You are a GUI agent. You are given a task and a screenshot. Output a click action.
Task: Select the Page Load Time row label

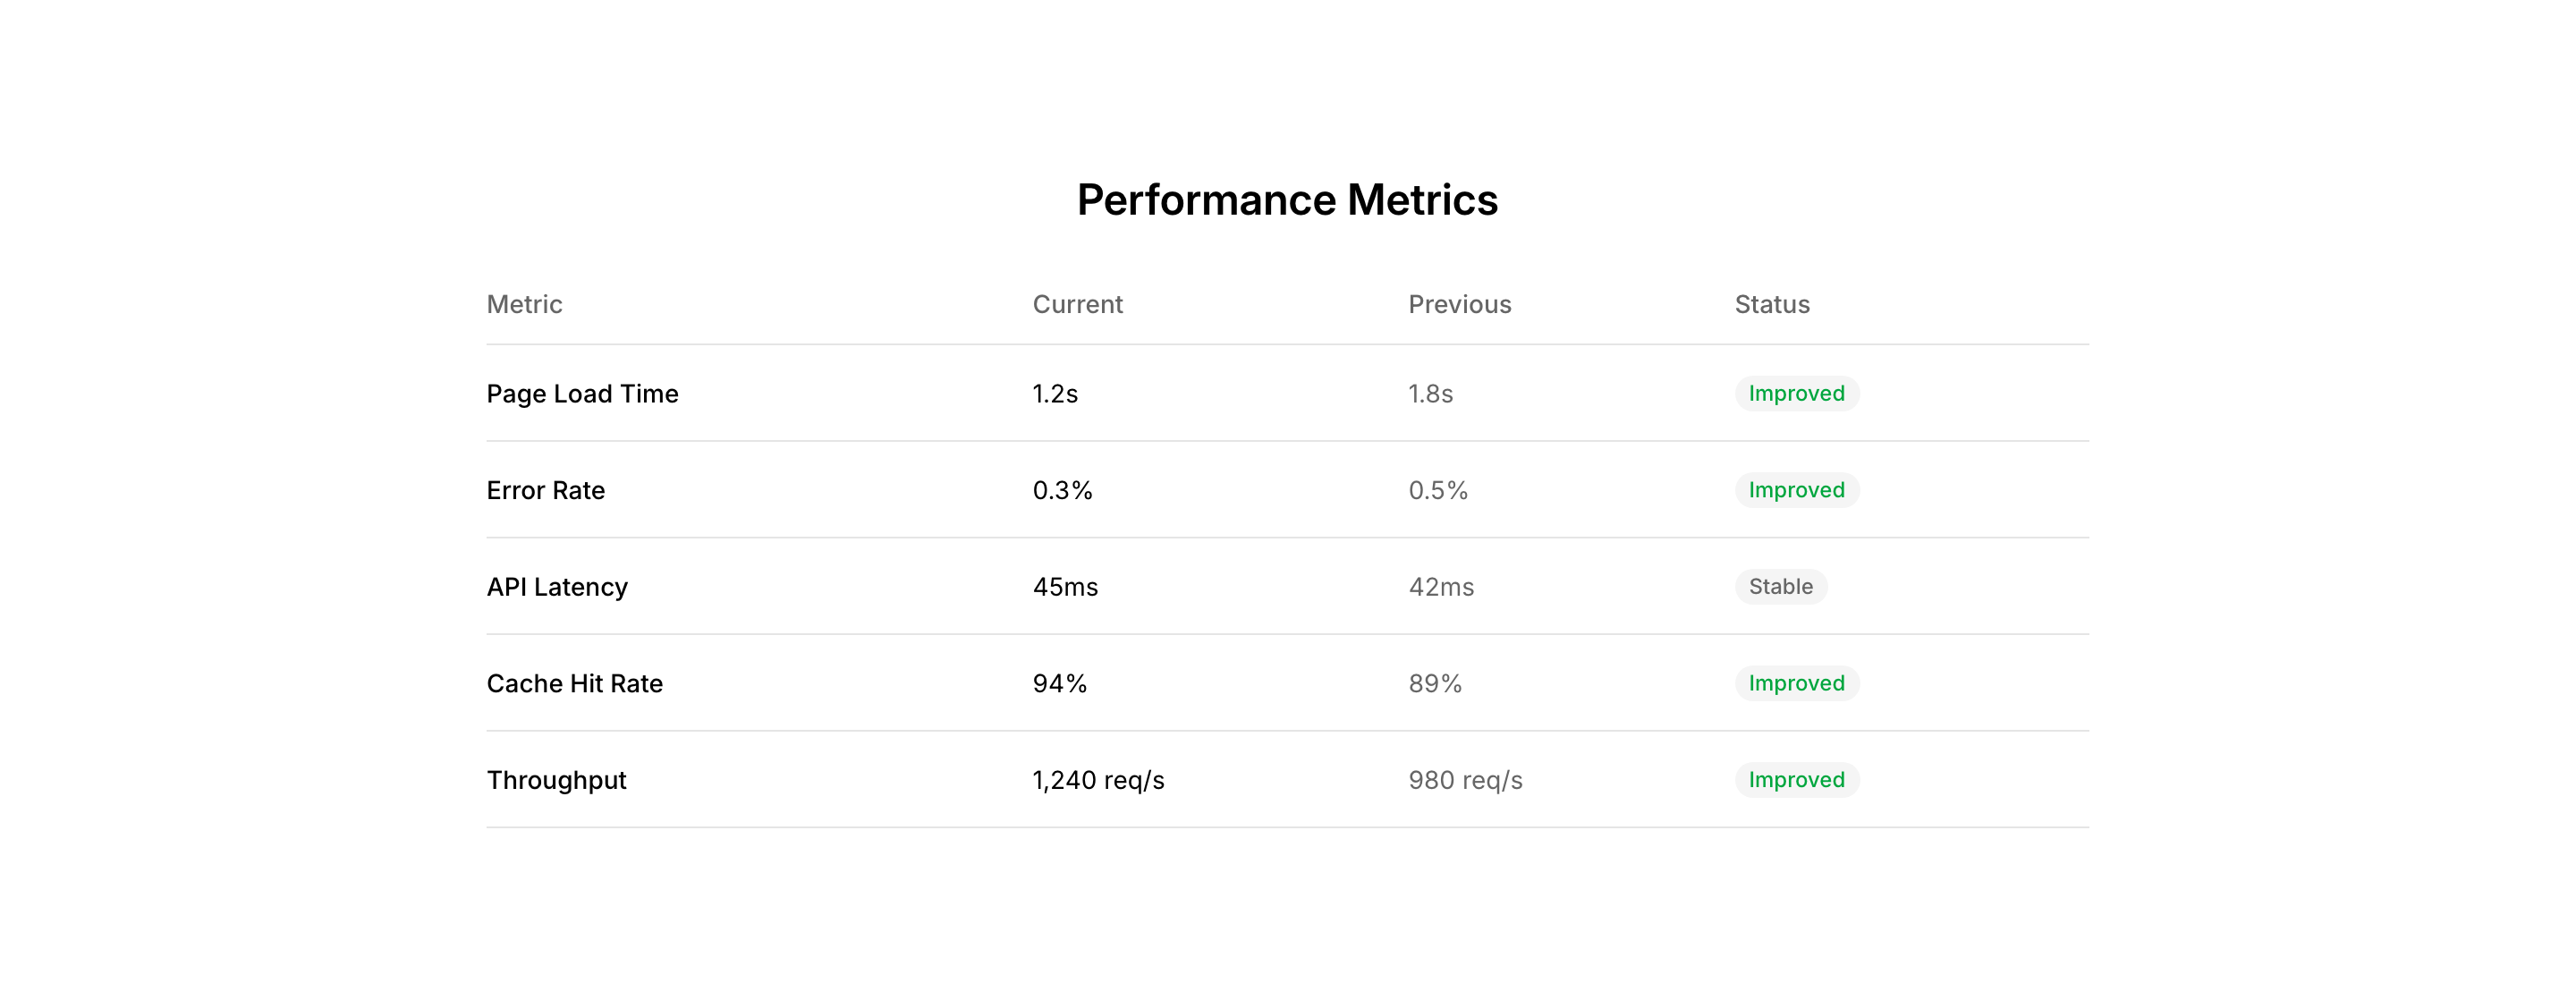click(x=582, y=394)
